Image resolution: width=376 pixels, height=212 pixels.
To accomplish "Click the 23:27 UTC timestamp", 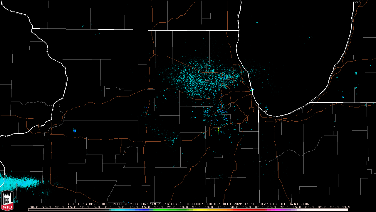I will tap(267, 204).
